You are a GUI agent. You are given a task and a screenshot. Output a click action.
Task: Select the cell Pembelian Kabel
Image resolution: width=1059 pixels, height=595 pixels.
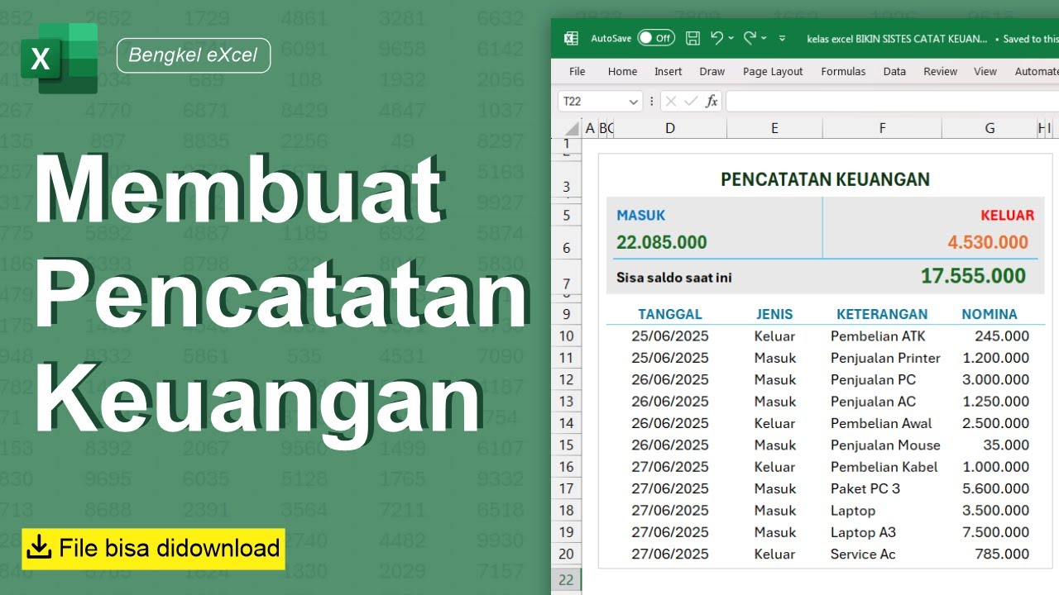(884, 467)
